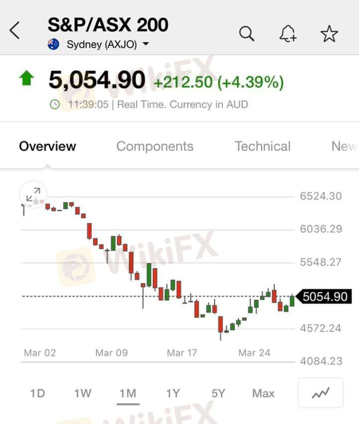Choose the 5Y chart period
359x424 pixels.
tap(218, 393)
